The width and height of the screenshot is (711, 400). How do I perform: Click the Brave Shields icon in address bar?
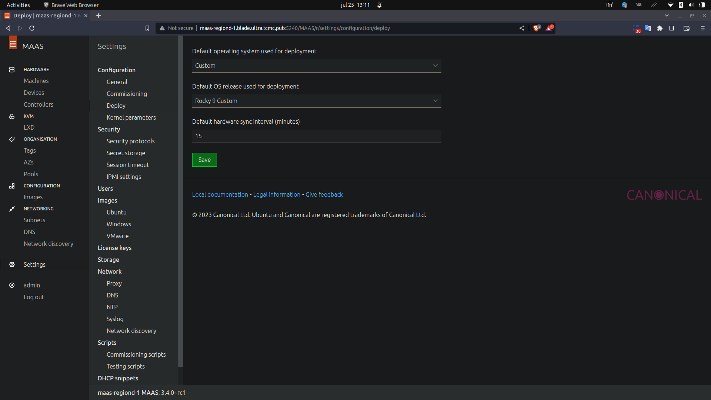click(536, 28)
